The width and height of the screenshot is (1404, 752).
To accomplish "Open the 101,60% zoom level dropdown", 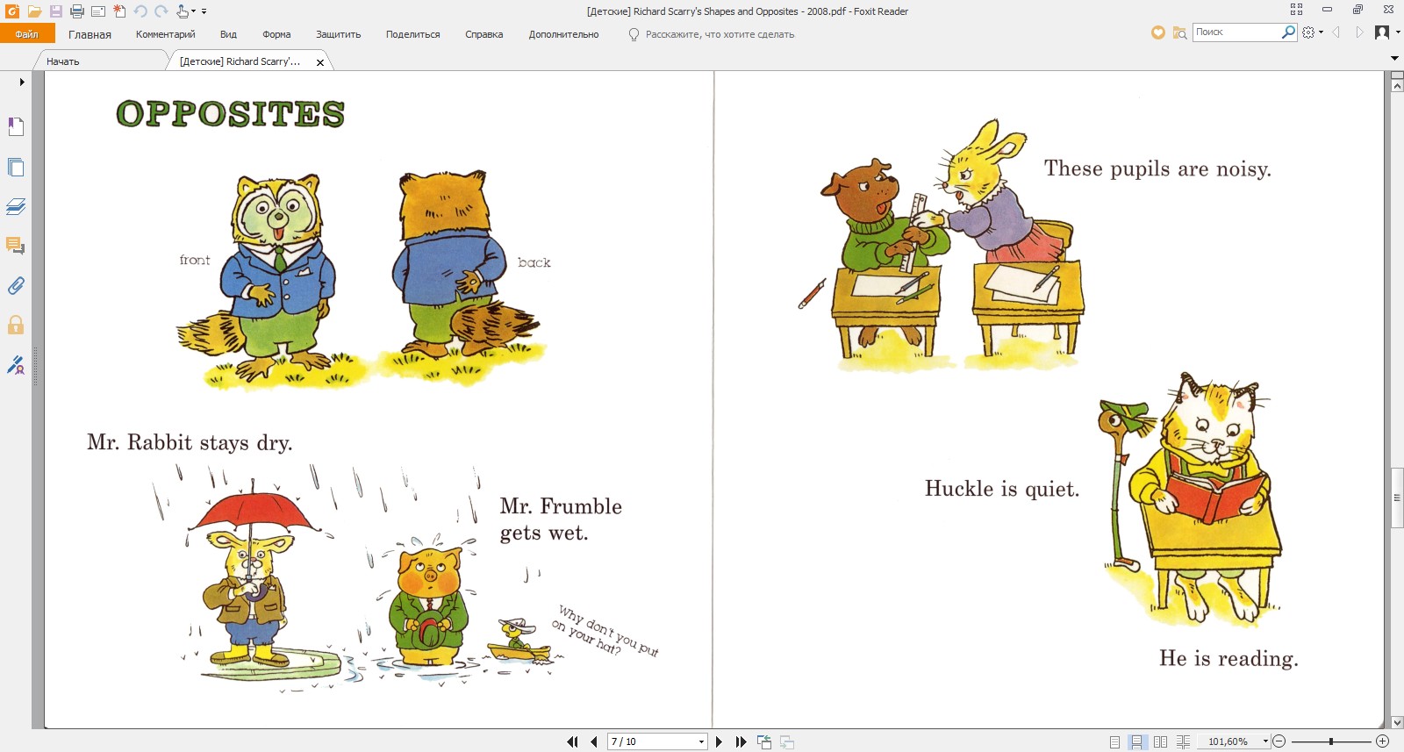I will click(x=1265, y=741).
